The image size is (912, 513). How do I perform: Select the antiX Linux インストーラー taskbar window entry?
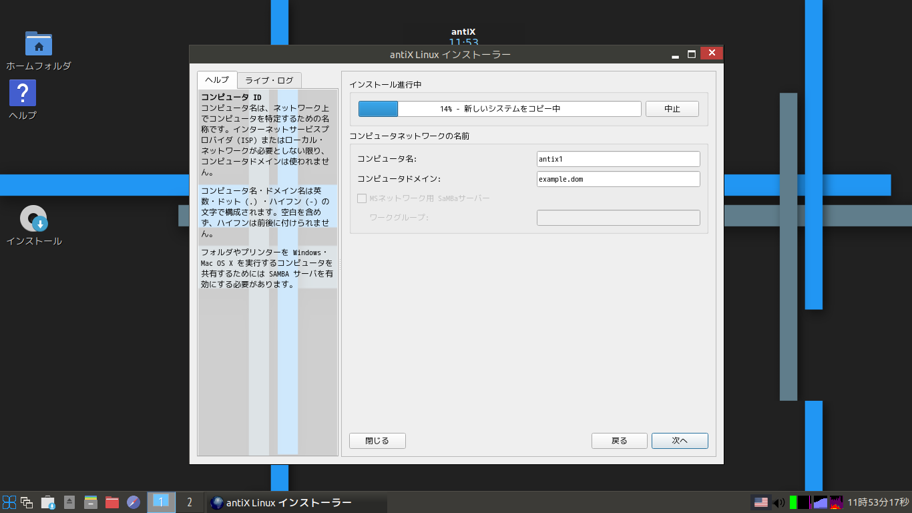coord(296,502)
